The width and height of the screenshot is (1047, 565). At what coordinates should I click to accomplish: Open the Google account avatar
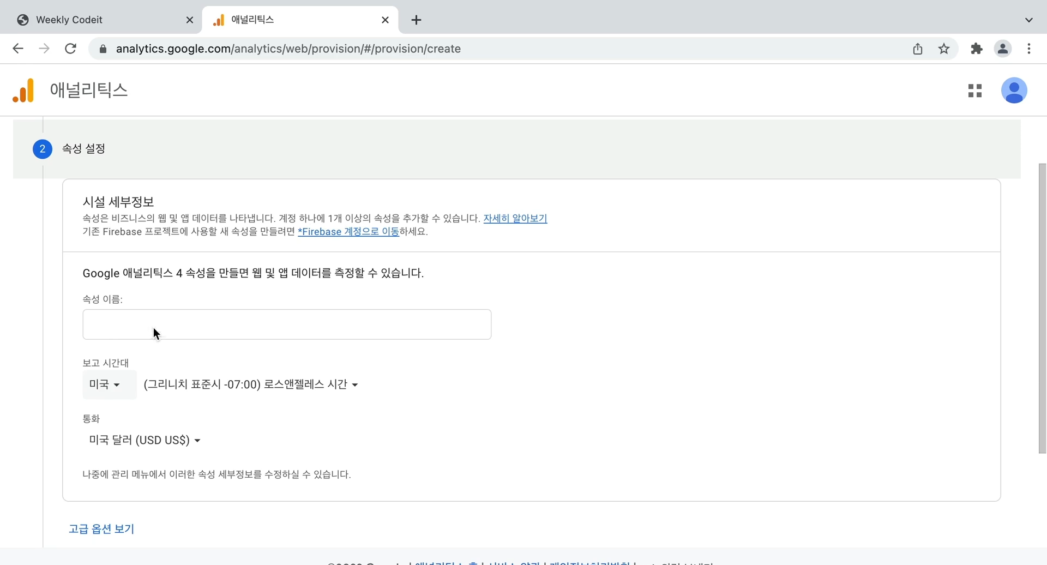(1014, 91)
